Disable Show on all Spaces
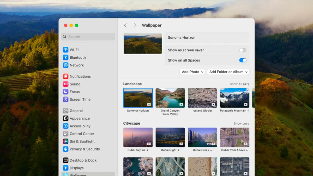 click(243, 60)
